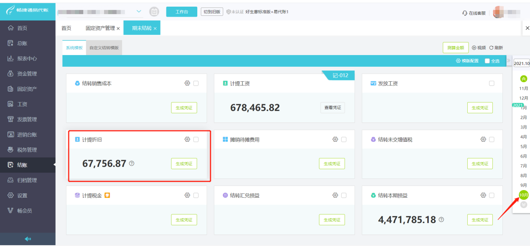Switch to 固定资产管理 tab
This screenshot has width=530, height=246.
point(100,28)
